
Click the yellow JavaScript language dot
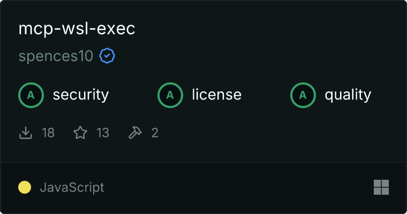click(25, 187)
